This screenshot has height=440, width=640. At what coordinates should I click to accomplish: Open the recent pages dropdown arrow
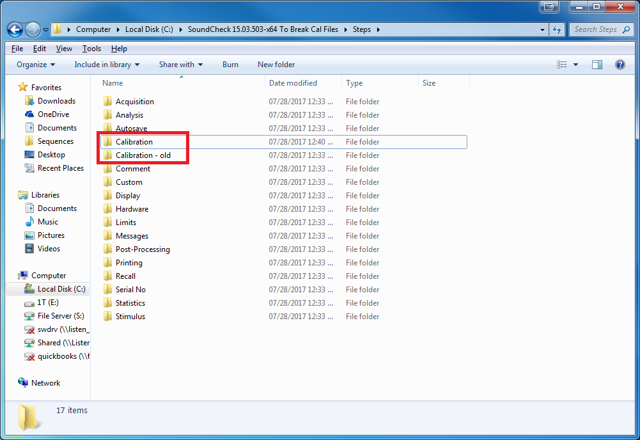click(x=46, y=30)
